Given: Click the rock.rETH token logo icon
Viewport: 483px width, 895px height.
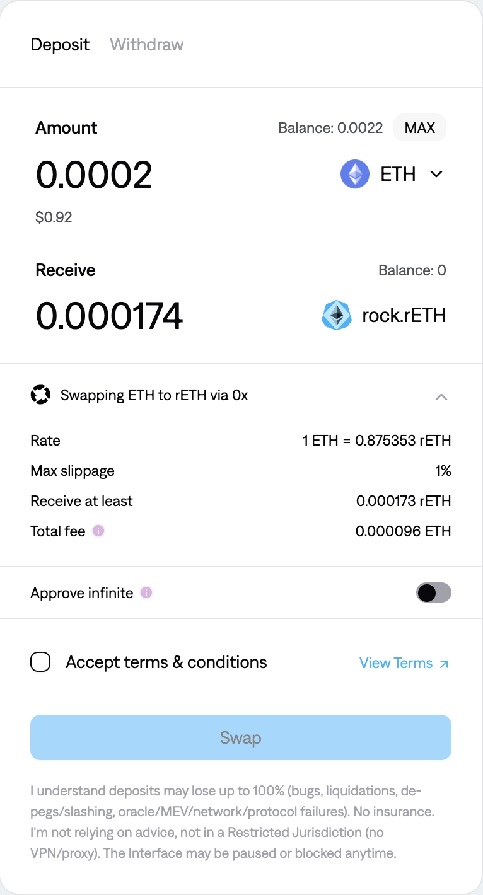Looking at the screenshot, I should [337, 315].
